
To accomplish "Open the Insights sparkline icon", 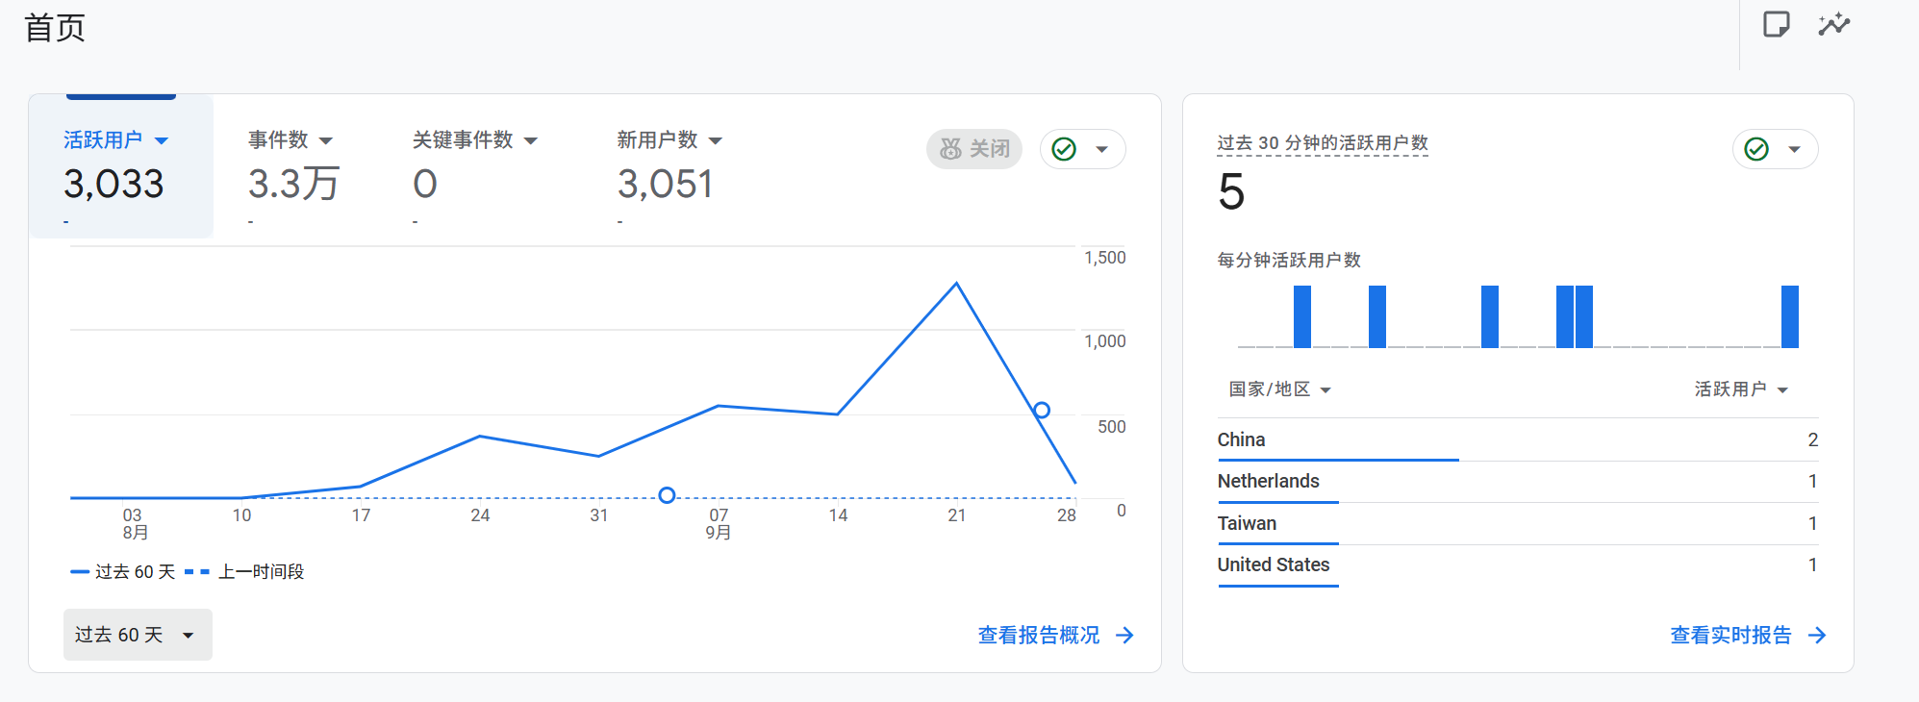I will coord(1833,24).
